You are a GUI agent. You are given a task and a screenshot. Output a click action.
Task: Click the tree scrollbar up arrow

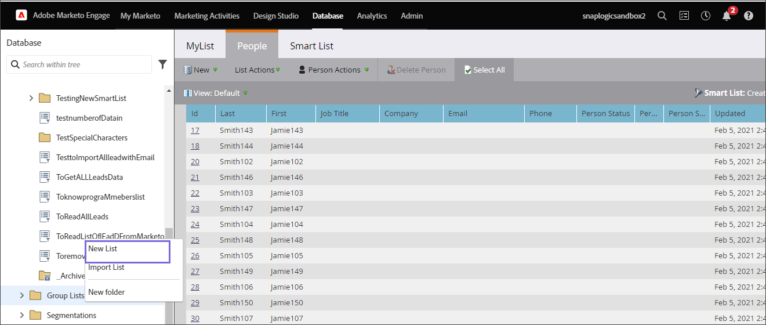(169, 91)
